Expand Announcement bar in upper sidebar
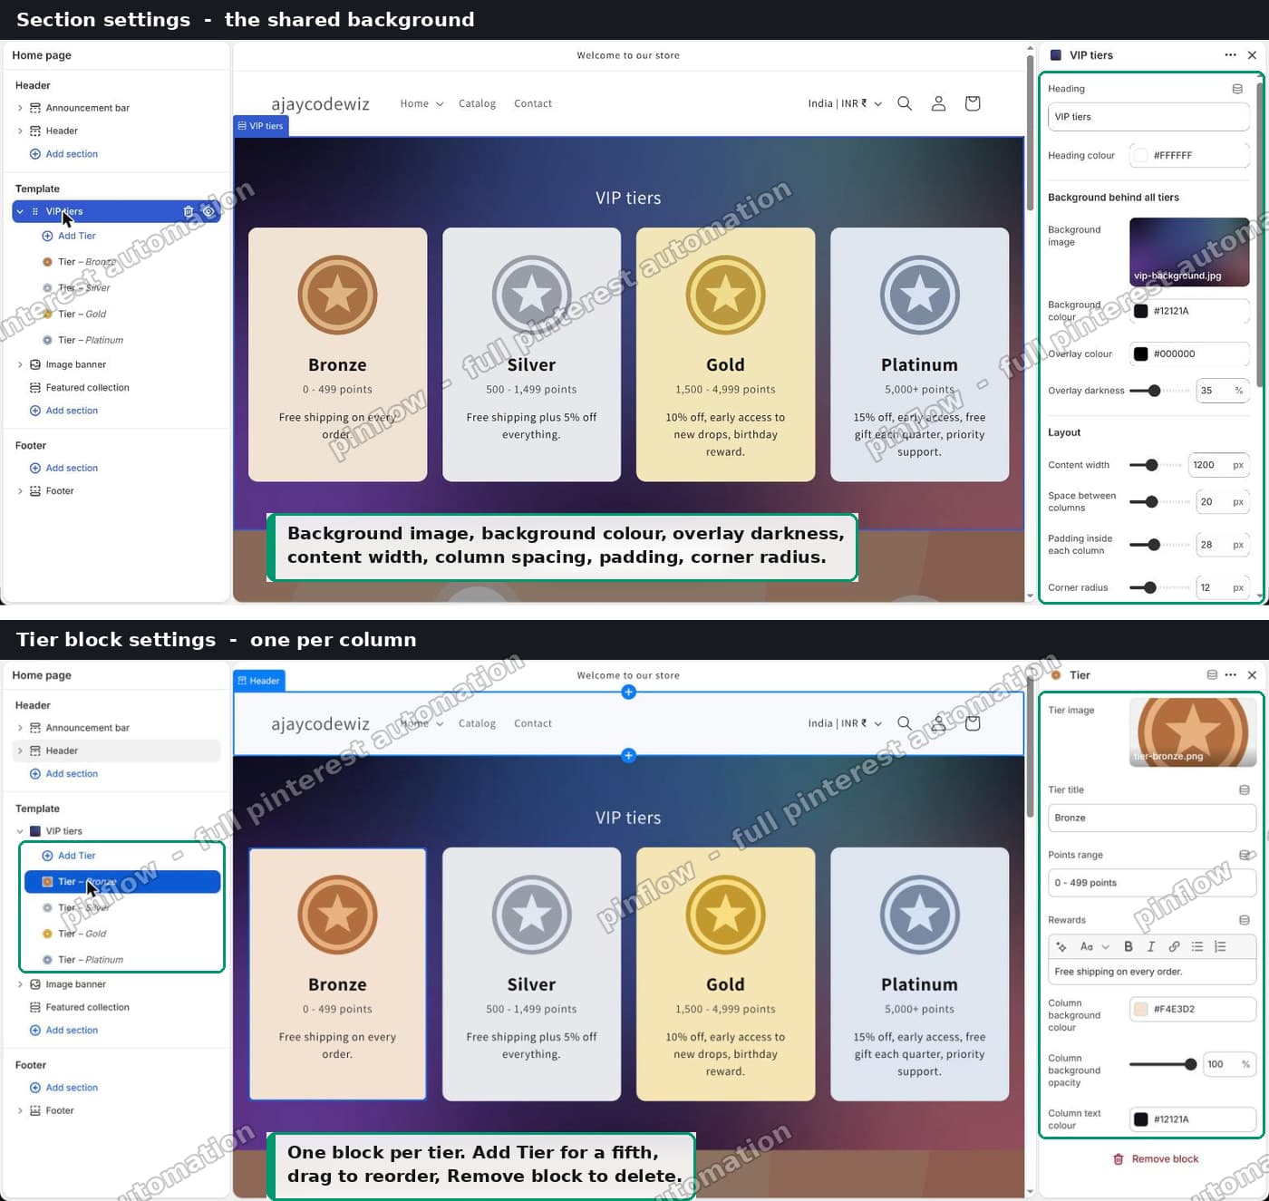Viewport: 1269px width, 1201px height. pyautogui.click(x=20, y=108)
